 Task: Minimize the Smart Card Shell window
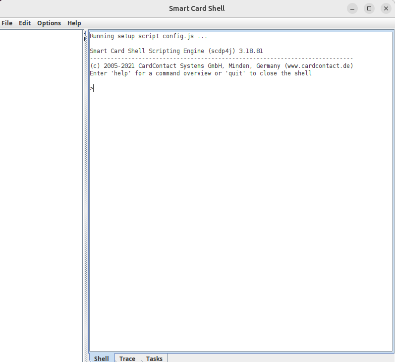(x=352, y=8)
